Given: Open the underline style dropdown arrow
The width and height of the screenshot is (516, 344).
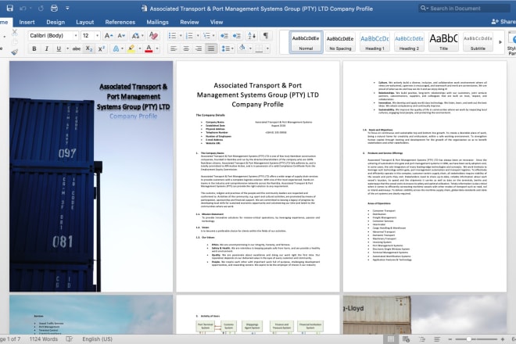Looking at the screenshot, I should coord(67,48).
